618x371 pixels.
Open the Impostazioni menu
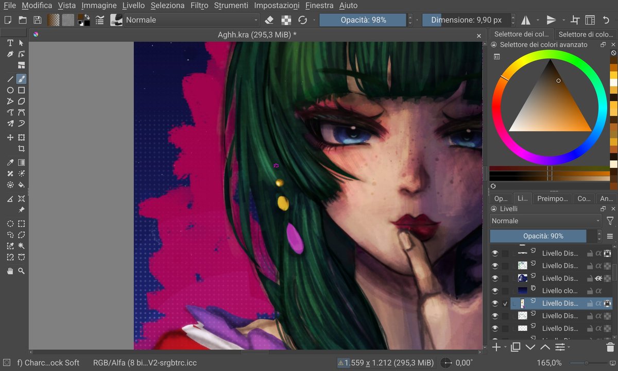coord(278,5)
